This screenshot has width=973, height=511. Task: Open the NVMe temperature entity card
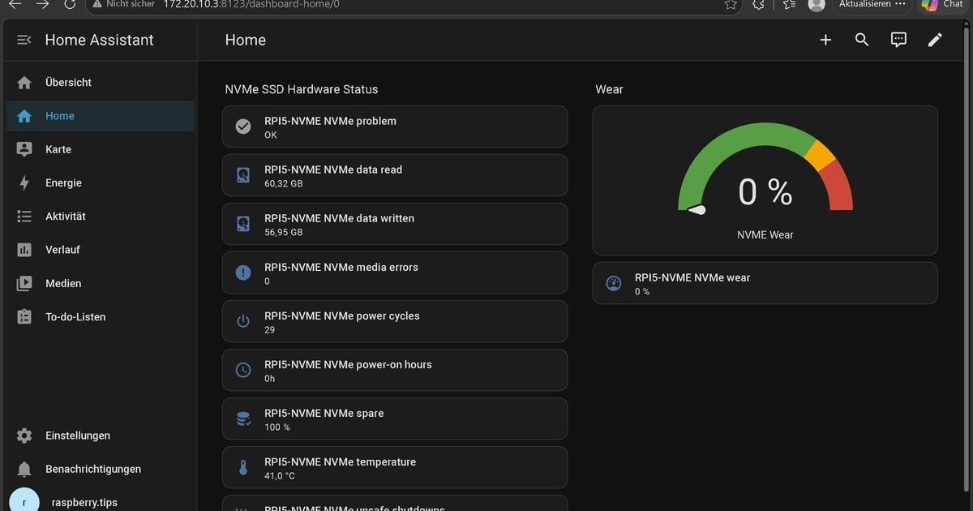pos(395,467)
